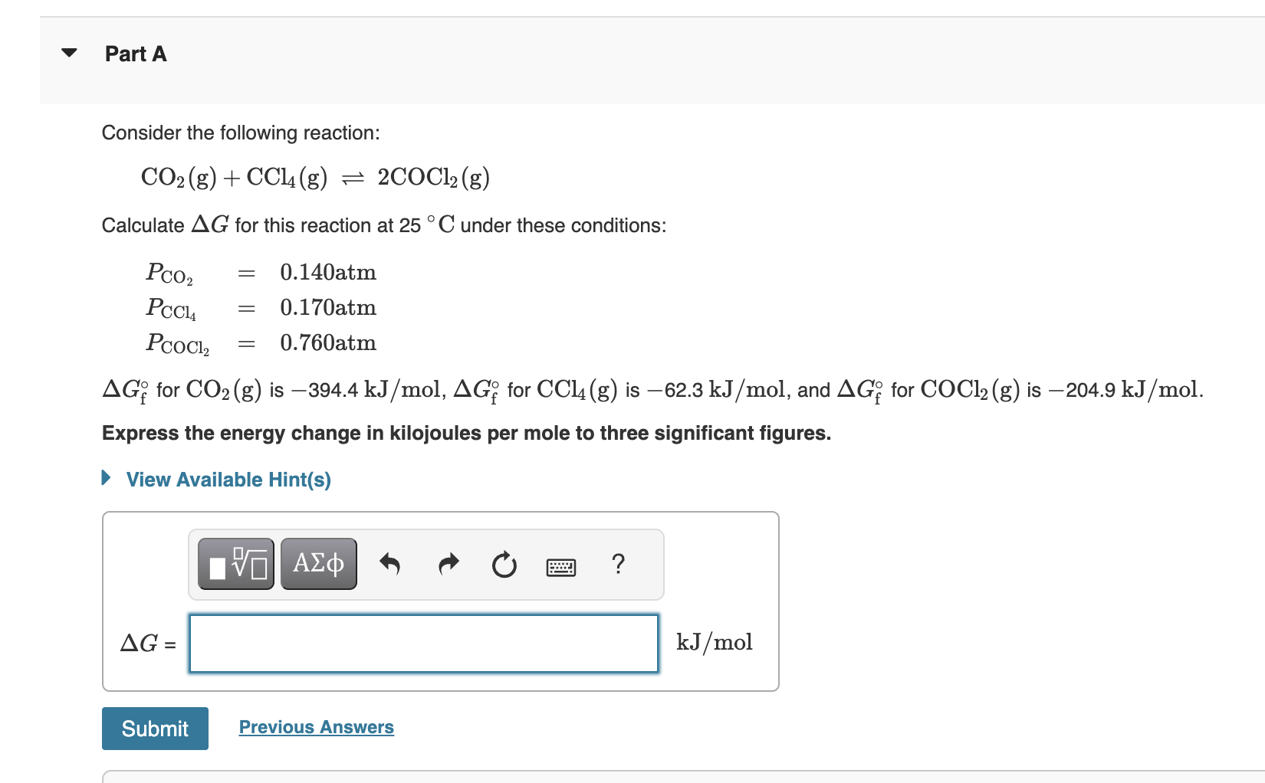Click the View Available Hint(s) text link

click(x=228, y=479)
